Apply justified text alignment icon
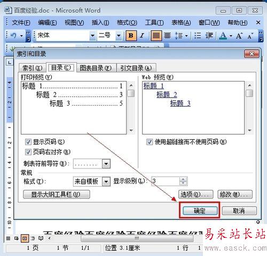267x256 pixels. 156,36
